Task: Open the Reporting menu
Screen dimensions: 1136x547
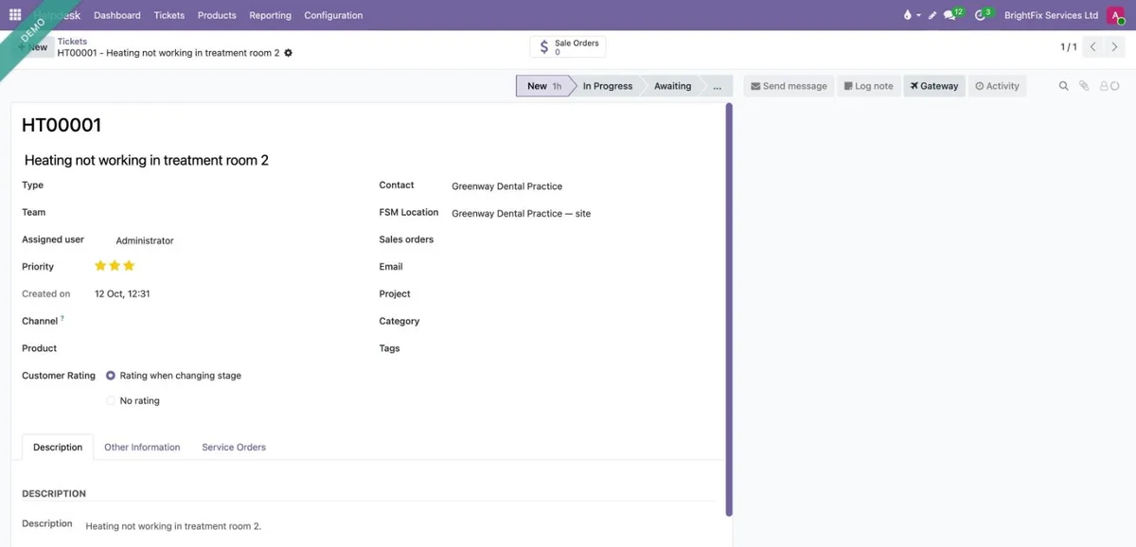Action: 271,15
